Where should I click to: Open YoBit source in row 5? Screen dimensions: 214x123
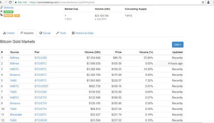pyautogui.click(x=13, y=81)
